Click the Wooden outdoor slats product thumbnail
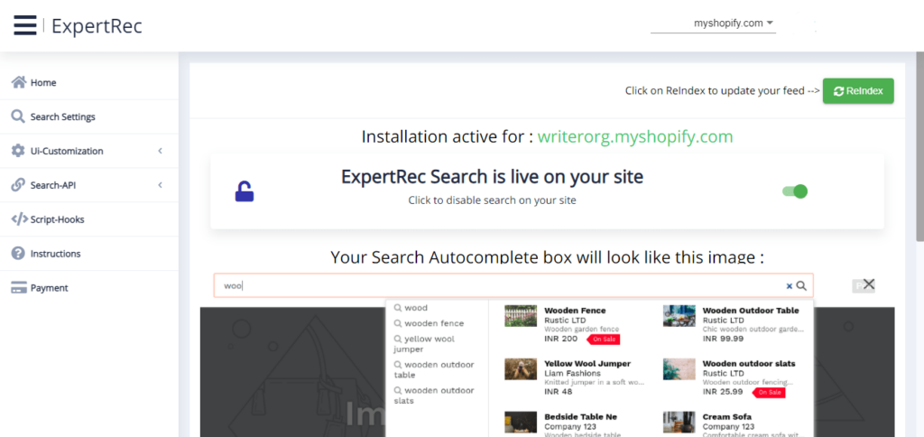The image size is (924, 437). pos(679,368)
